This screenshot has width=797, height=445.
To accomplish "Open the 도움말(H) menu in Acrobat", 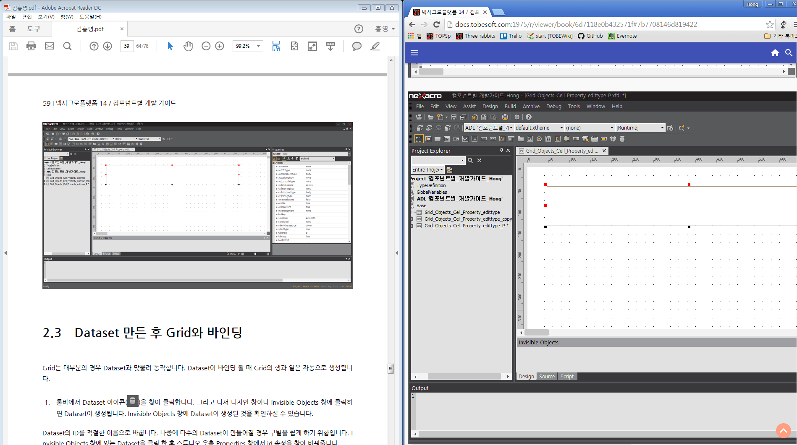I will pyautogui.click(x=90, y=17).
